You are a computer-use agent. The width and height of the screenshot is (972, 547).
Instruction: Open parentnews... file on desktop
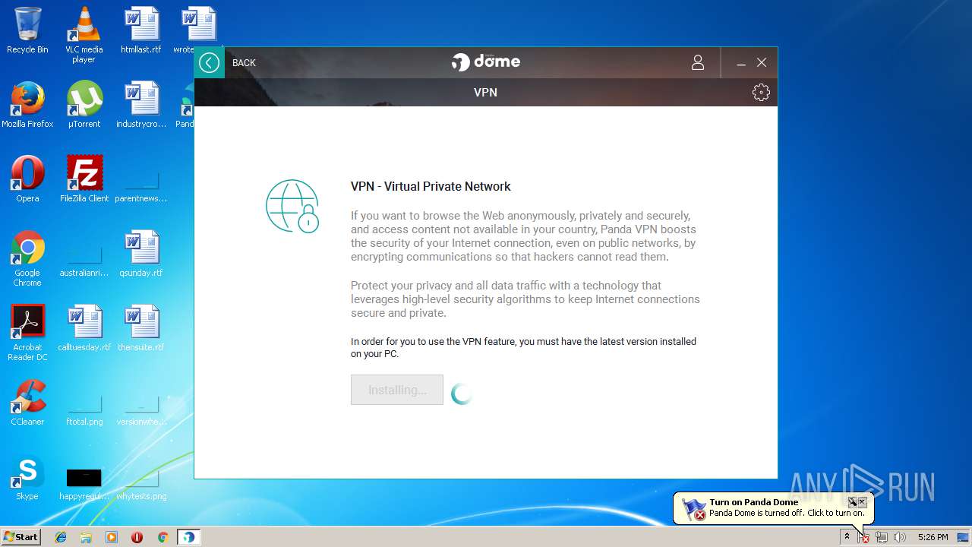tap(141, 186)
